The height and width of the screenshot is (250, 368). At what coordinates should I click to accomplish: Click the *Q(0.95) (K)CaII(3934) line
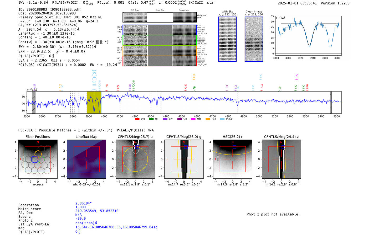[68, 65]
